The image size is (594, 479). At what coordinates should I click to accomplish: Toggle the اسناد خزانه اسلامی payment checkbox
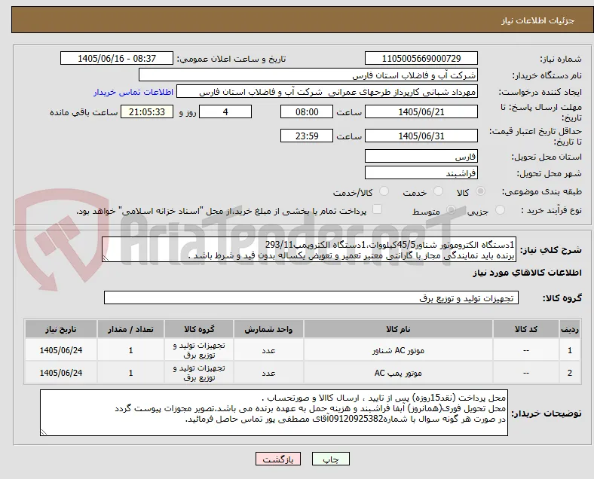tap(377, 209)
